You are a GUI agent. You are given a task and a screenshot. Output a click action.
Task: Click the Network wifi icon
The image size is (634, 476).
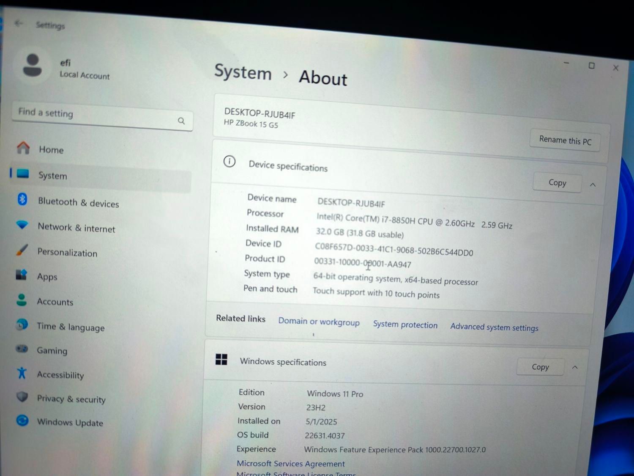click(22, 225)
